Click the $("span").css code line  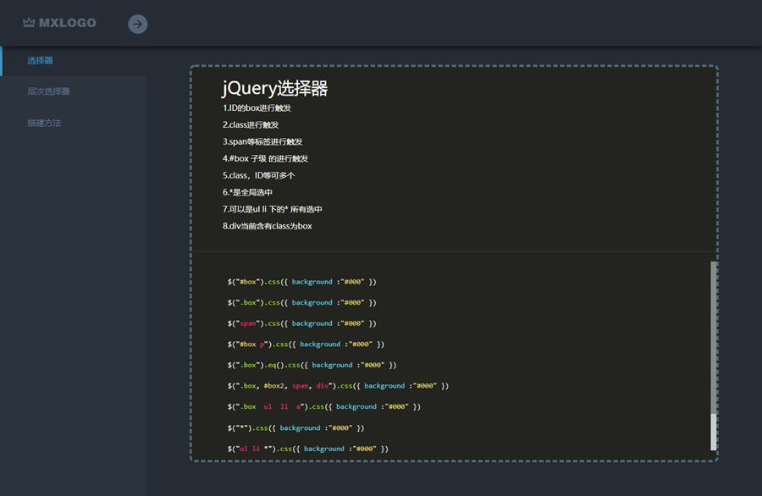coord(303,323)
